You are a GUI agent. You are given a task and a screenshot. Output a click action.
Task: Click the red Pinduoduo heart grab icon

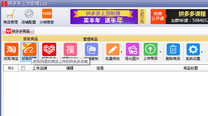[x=49, y=49]
